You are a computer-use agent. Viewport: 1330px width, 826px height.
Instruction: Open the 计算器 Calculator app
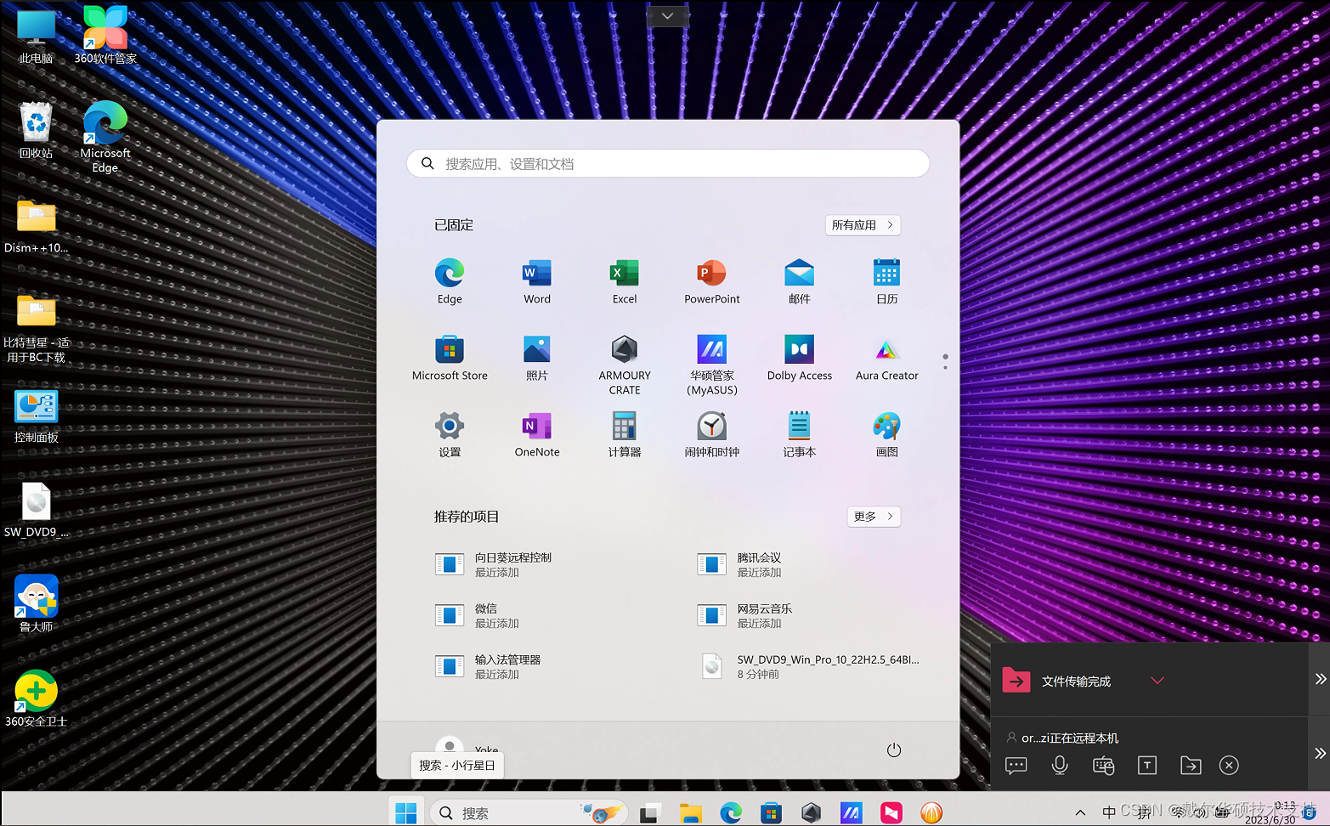625,434
